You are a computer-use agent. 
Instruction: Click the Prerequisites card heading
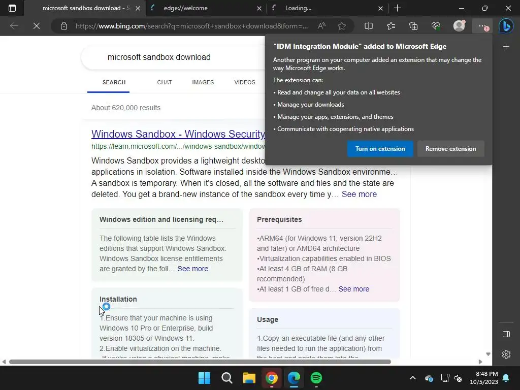pyautogui.click(x=279, y=219)
